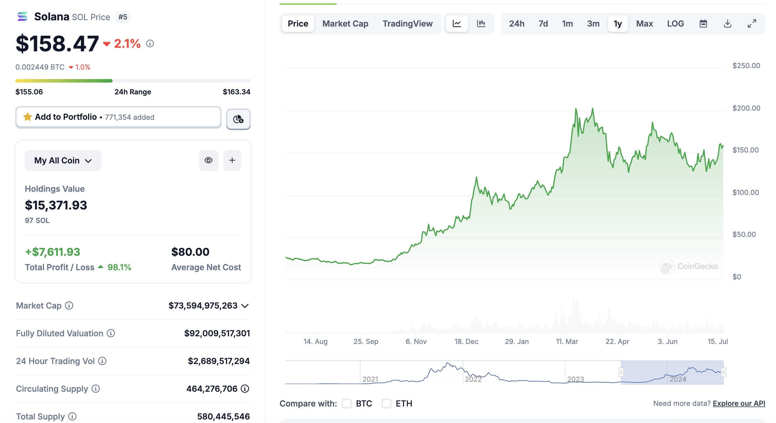The width and height of the screenshot is (776, 423).
Task: Click the 11. Mar date axis label
Action: click(x=567, y=341)
